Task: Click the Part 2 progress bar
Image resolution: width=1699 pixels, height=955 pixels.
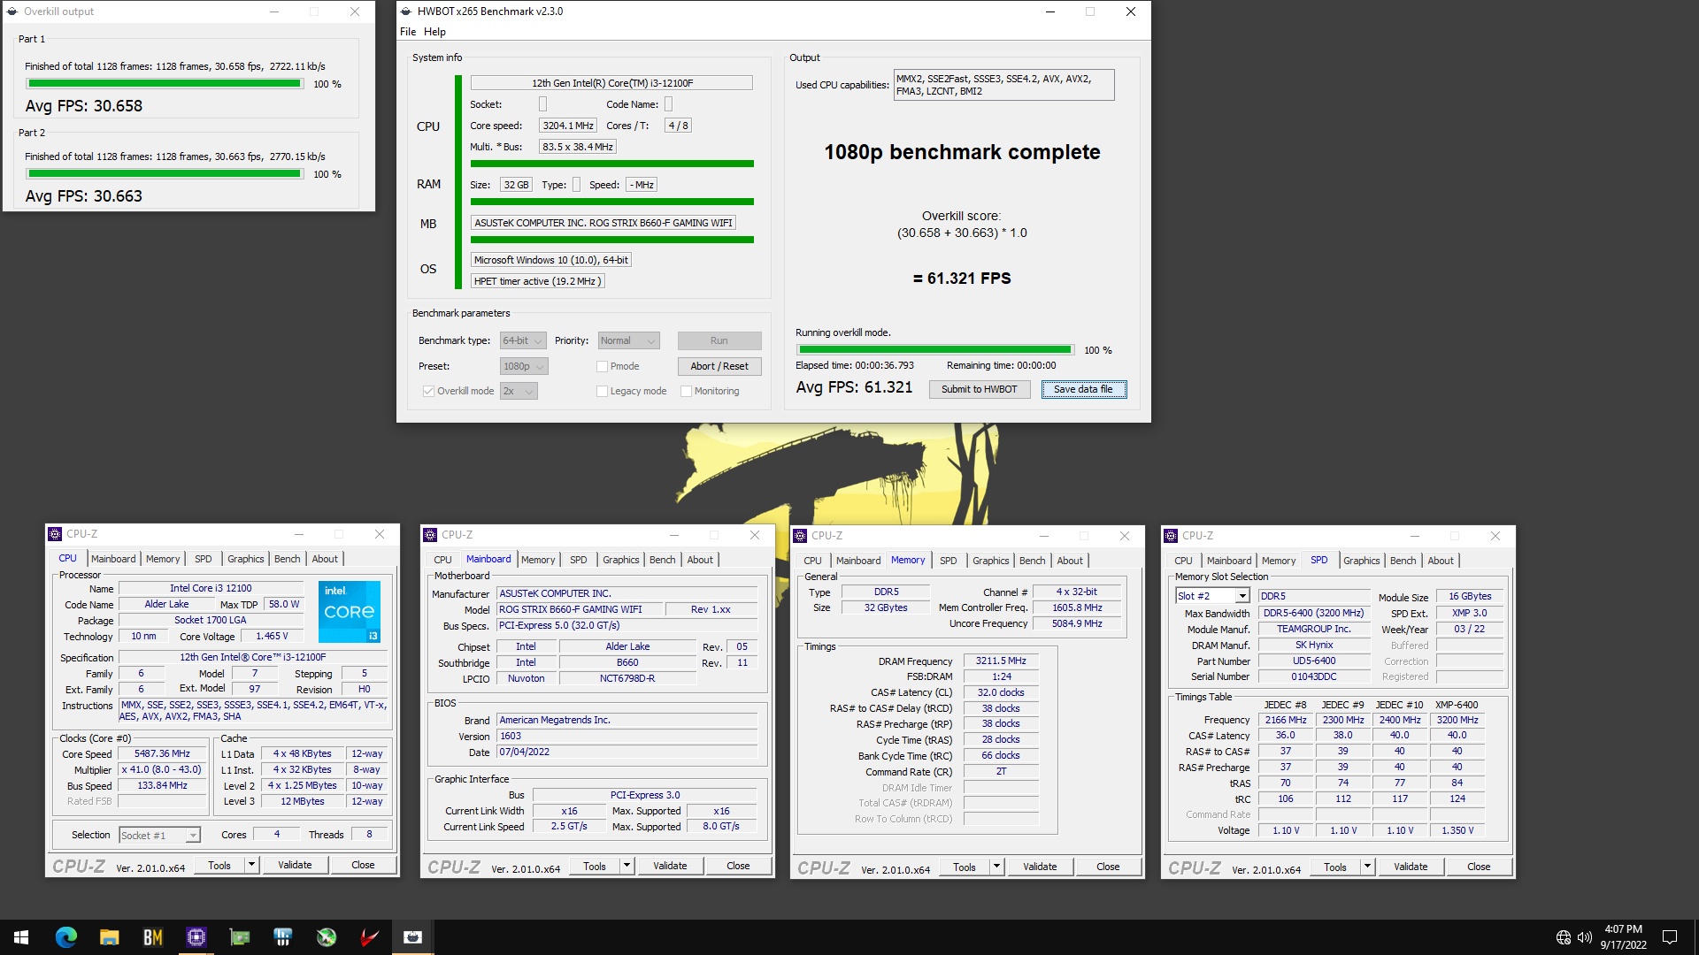Action: (x=165, y=174)
